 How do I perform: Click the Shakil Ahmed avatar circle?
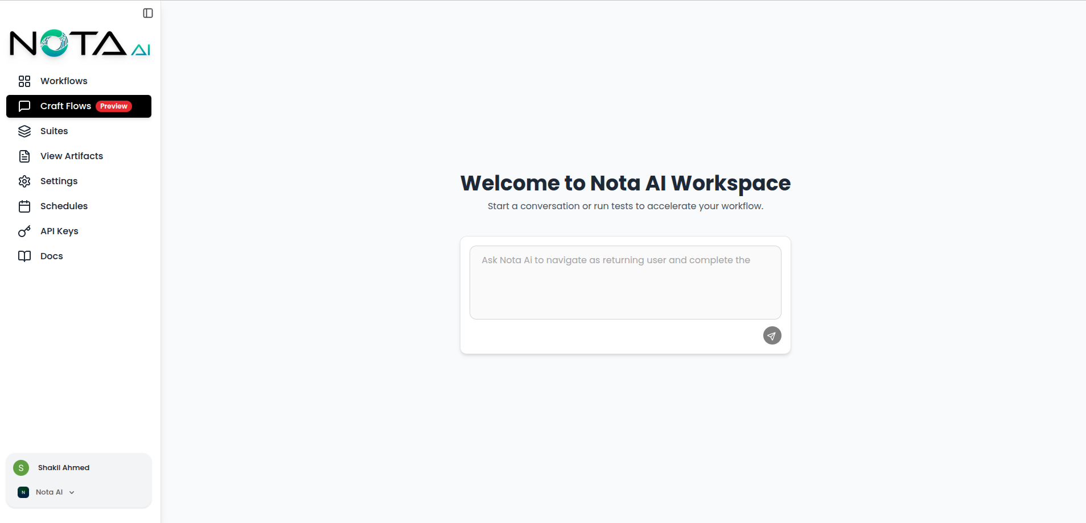[21, 467]
